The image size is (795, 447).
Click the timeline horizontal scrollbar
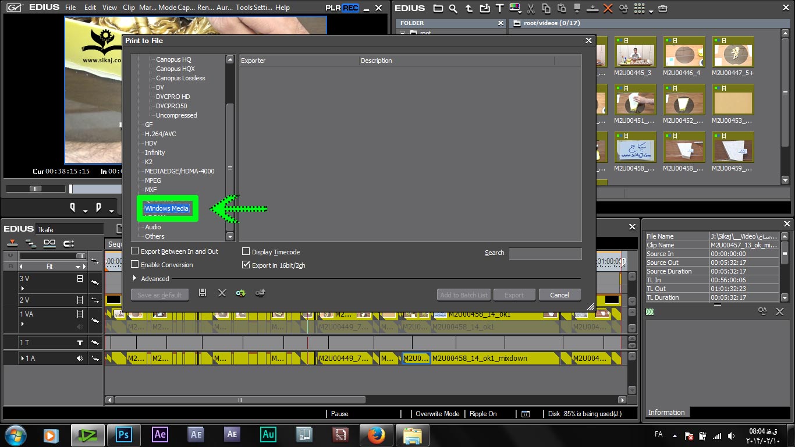coord(240,400)
